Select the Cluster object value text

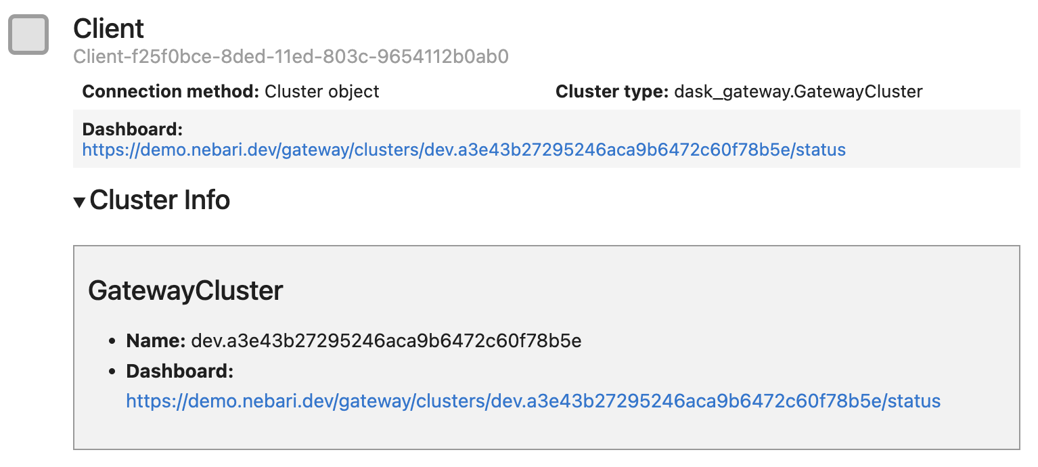point(323,91)
